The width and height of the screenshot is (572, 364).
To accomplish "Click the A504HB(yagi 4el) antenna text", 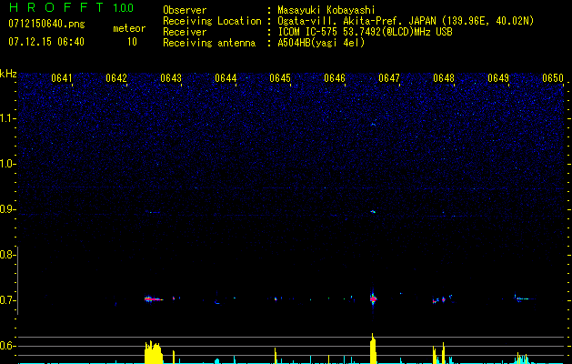I will [x=321, y=43].
